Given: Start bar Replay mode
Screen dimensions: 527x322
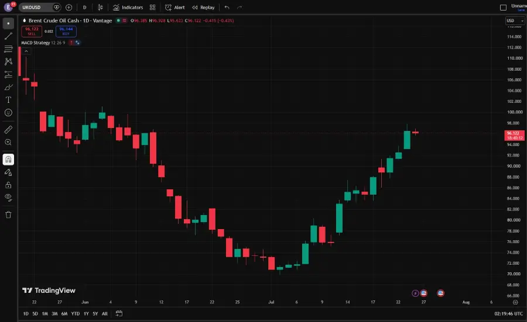Looking at the screenshot, I should click(x=203, y=8).
